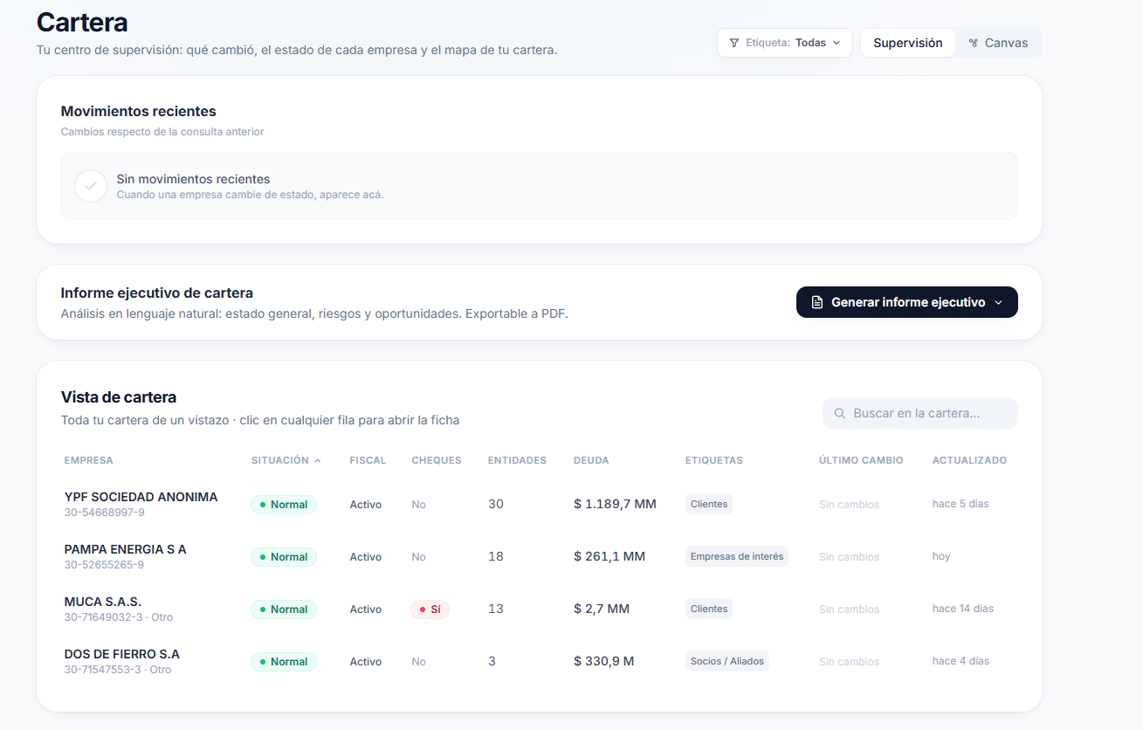Open the Etiqueta filter dropdown
Viewport: 1143px width, 730px height.
(x=784, y=43)
